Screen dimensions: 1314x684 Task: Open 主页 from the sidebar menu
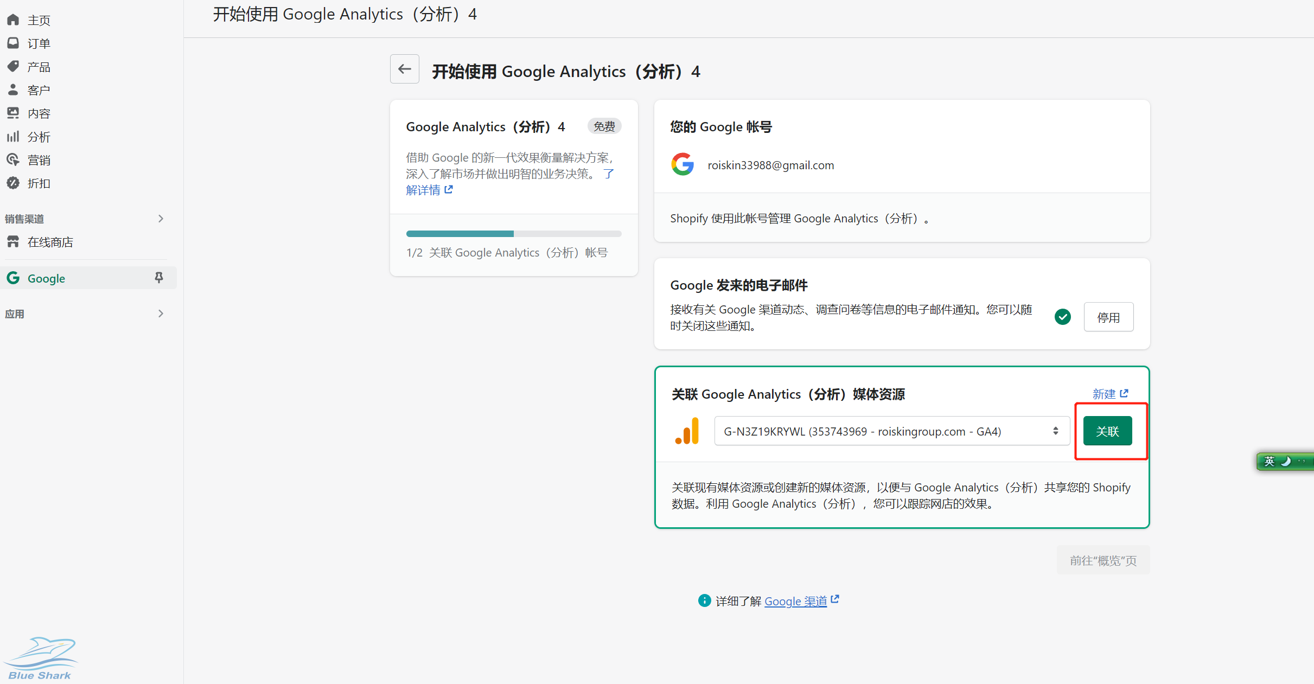39,20
